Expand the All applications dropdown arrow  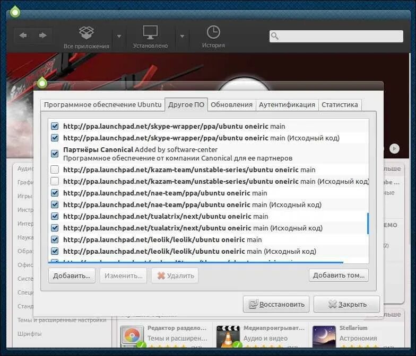pyautogui.click(x=119, y=36)
